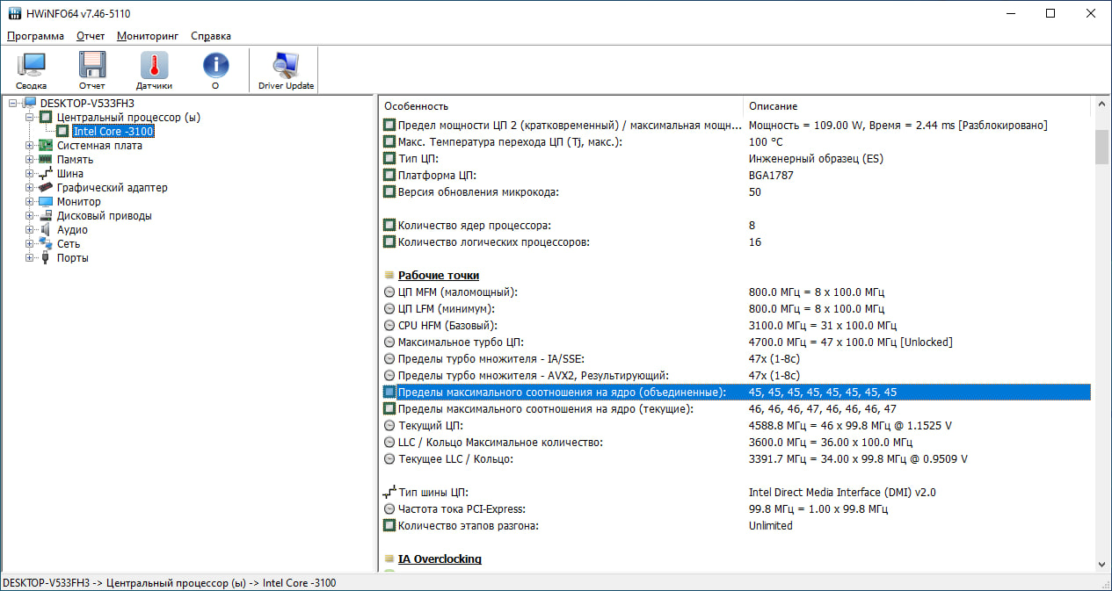Collapse the Центральный процессор branch

pyautogui.click(x=29, y=118)
